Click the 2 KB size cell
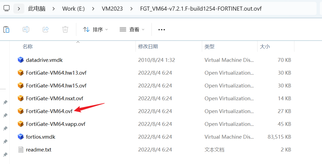This screenshot has width=322, height=164. (x=286, y=150)
